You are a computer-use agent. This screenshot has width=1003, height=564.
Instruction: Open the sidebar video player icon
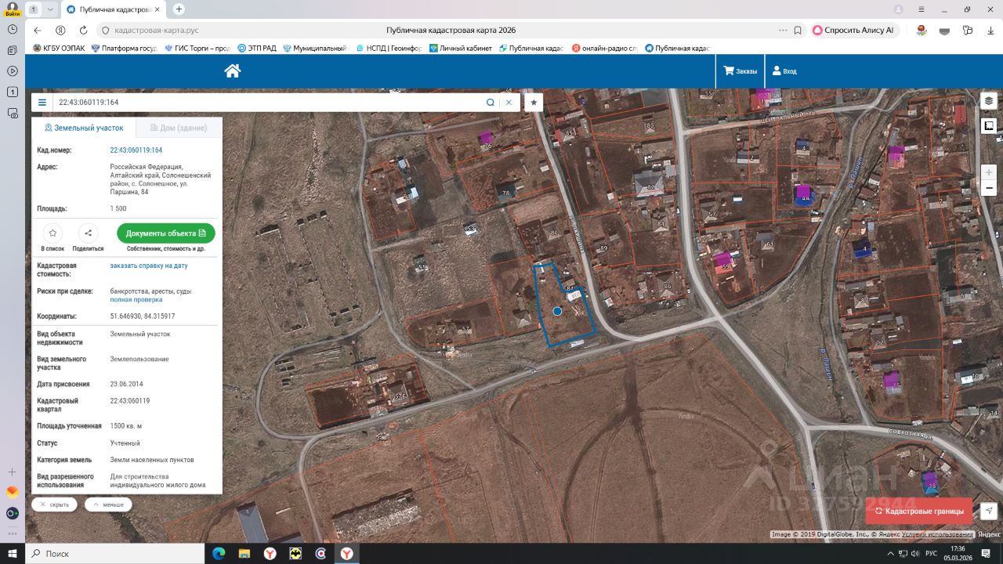[13, 70]
